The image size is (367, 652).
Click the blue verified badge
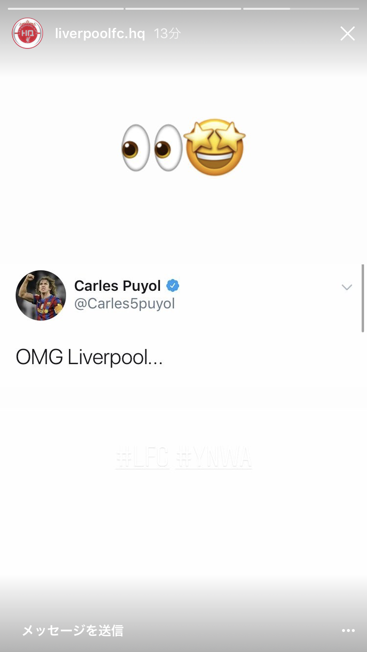point(173,285)
